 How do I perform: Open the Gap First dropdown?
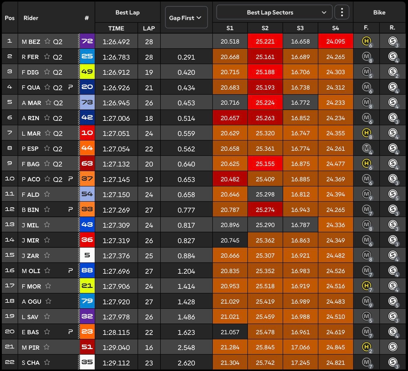186,18
